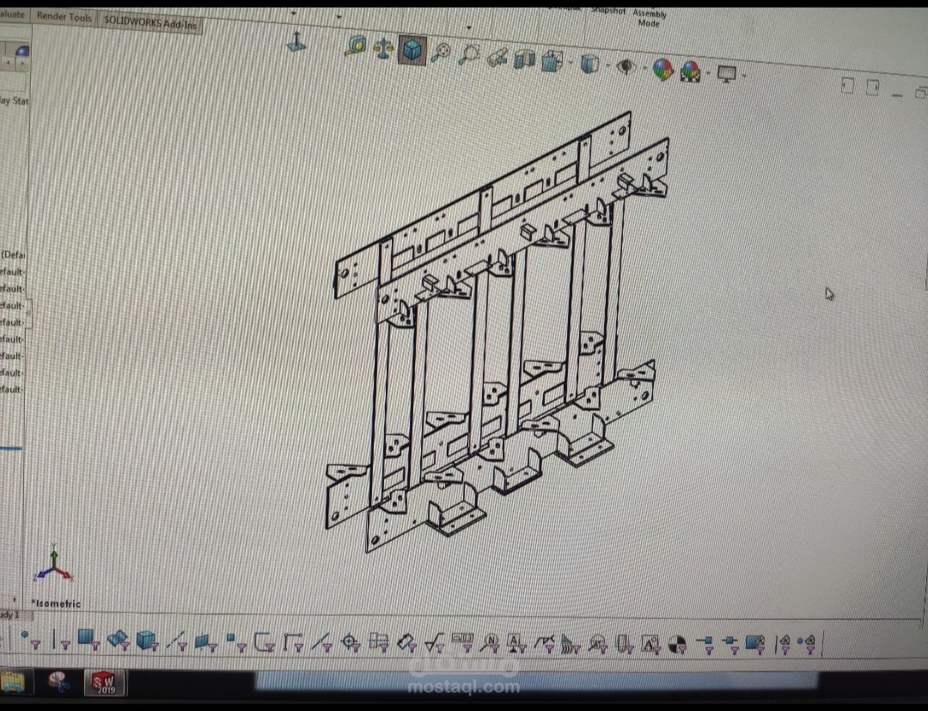Image resolution: width=928 pixels, height=711 pixels.
Task: Open View Orientation cube icon
Action: pyautogui.click(x=552, y=61)
